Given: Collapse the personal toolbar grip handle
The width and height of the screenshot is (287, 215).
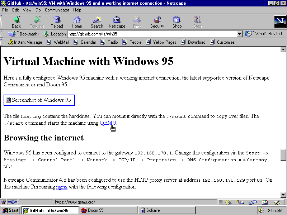Looking at the screenshot, I should [1, 42].
